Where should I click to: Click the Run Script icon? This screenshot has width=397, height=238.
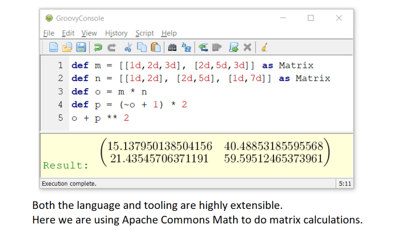pos(234,48)
